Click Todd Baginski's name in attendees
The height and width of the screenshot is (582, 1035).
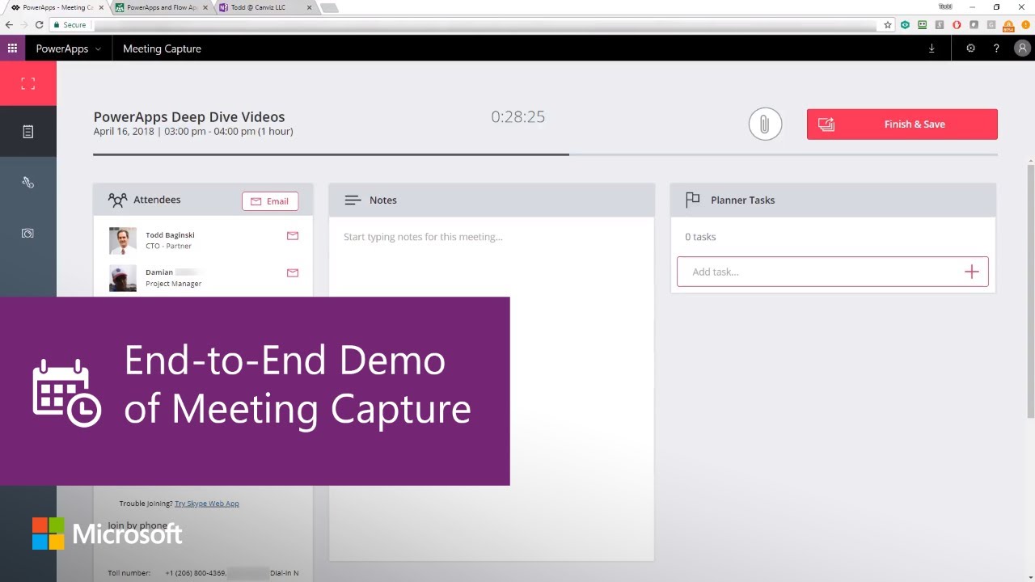pyautogui.click(x=170, y=235)
